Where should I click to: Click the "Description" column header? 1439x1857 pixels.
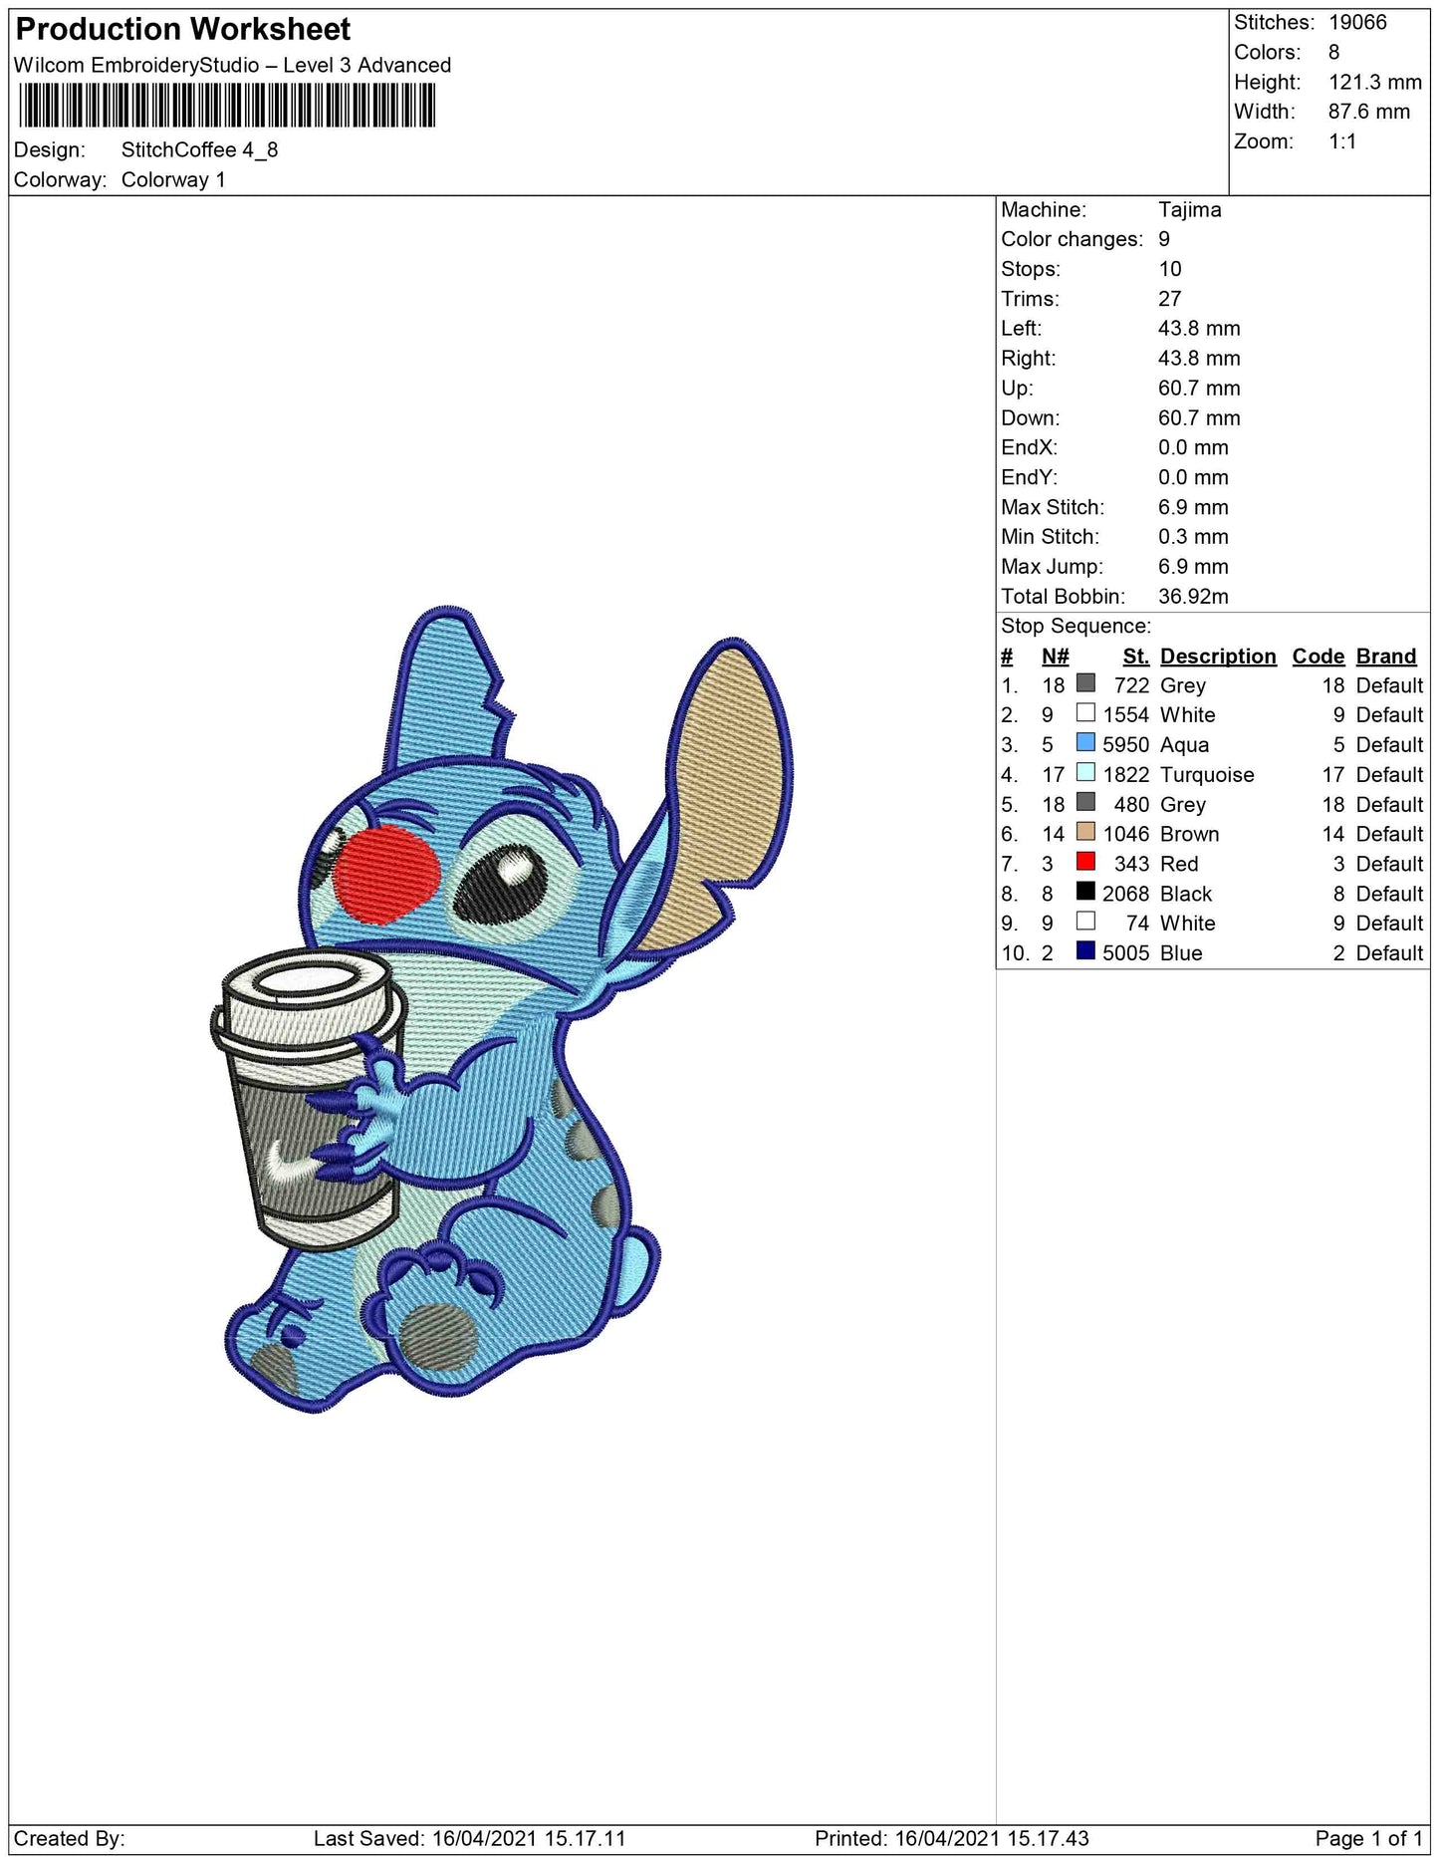coord(1218,657)
